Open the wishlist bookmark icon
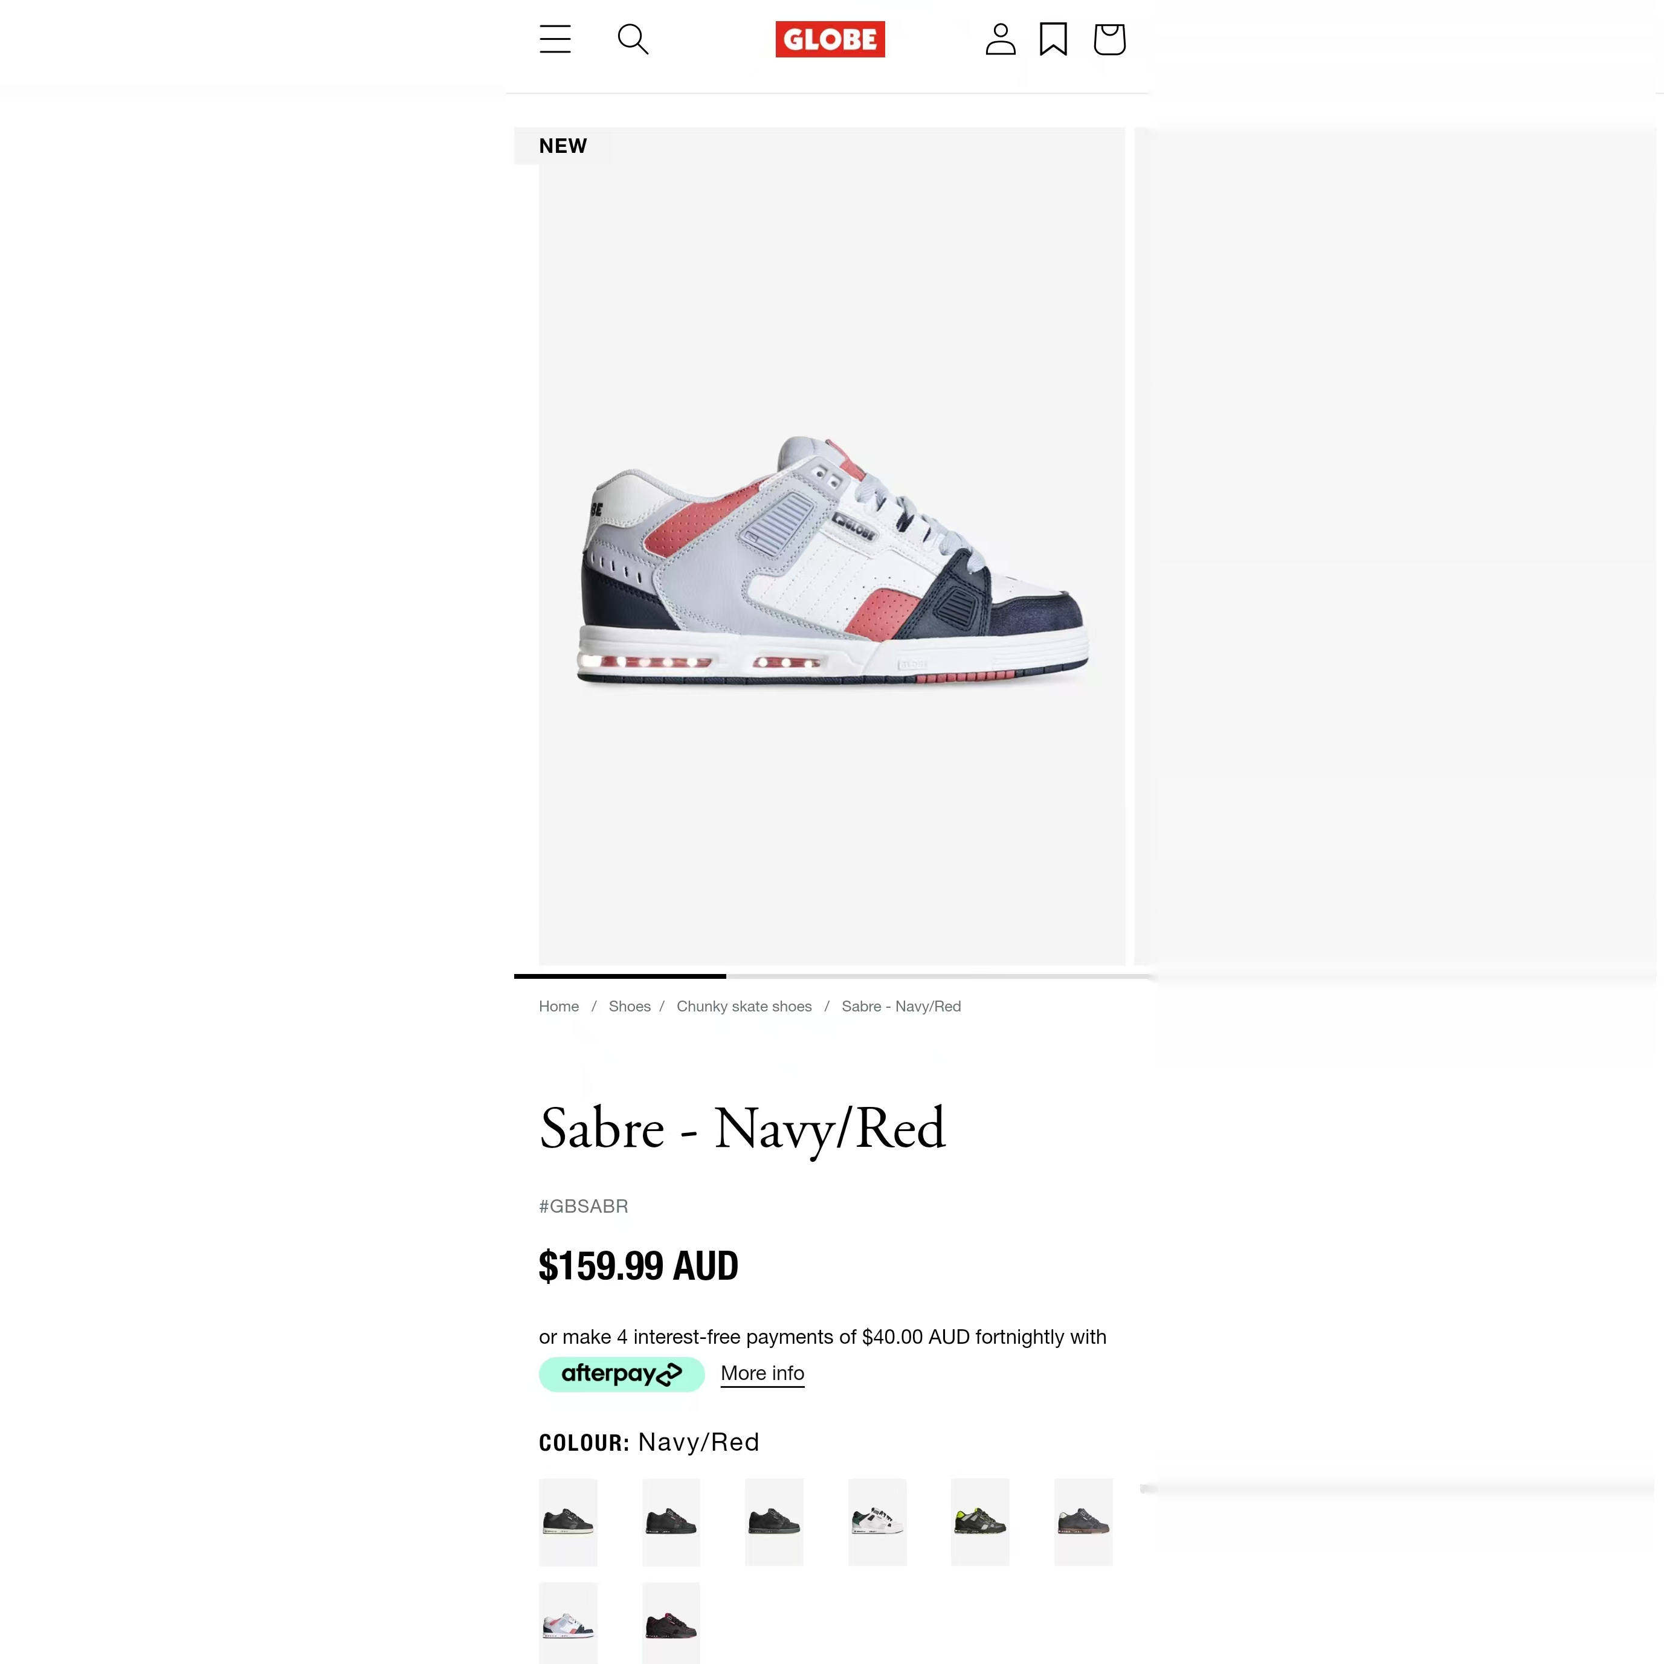The image size is (1664, 1664). 1053,40
